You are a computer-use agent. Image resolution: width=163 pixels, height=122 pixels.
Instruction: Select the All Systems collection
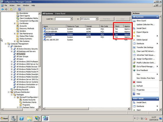(x=21, y=54)
